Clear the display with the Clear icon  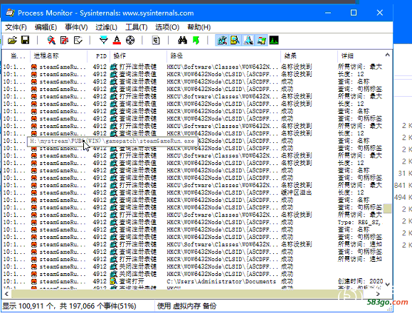point(78,40)
